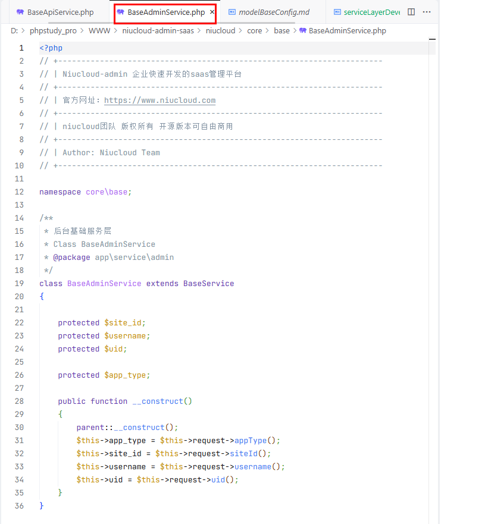This screenshot has height=524, width=488.
Task: Click BaseService class name in code
Action: coord(208,284)
